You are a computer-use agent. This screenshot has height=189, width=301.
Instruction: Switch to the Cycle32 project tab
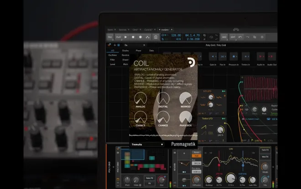[148, 30]
